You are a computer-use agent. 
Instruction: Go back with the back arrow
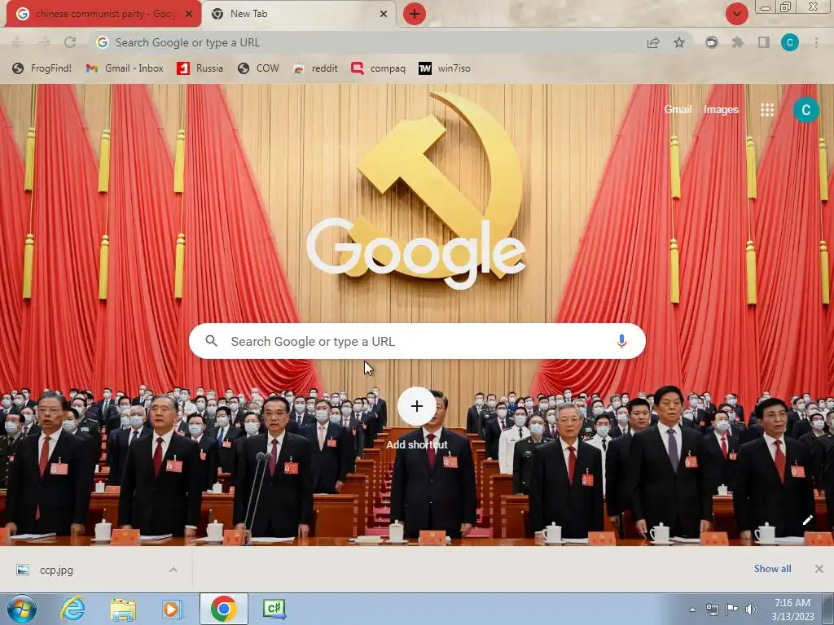click(x=18, y=42)
